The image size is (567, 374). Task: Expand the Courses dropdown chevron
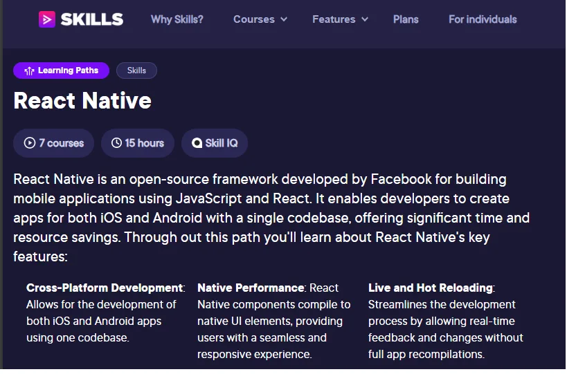point(284,19)
